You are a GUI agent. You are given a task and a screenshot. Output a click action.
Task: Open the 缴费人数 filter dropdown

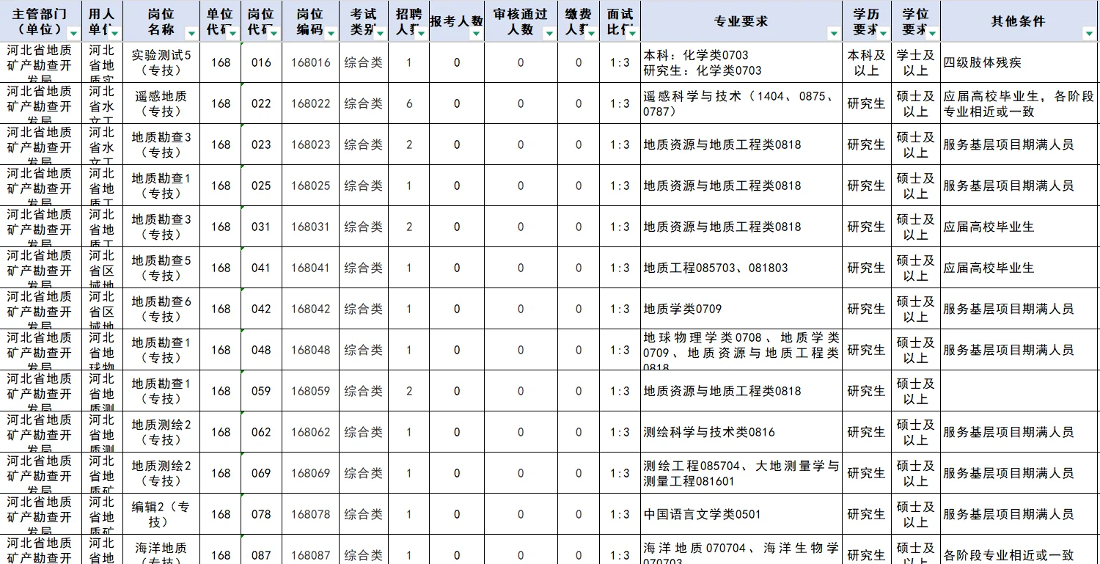(x=590, y=32)
